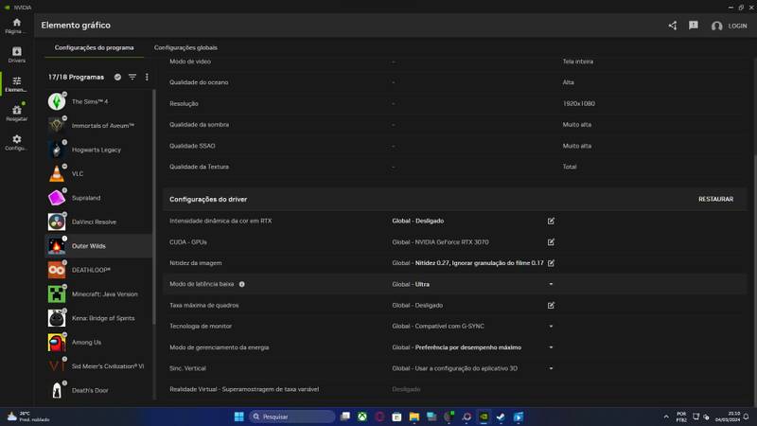This screenshot has height=426, width=757.
Task: Click the user avatar icon beside LOGIN
Action: 716,27
